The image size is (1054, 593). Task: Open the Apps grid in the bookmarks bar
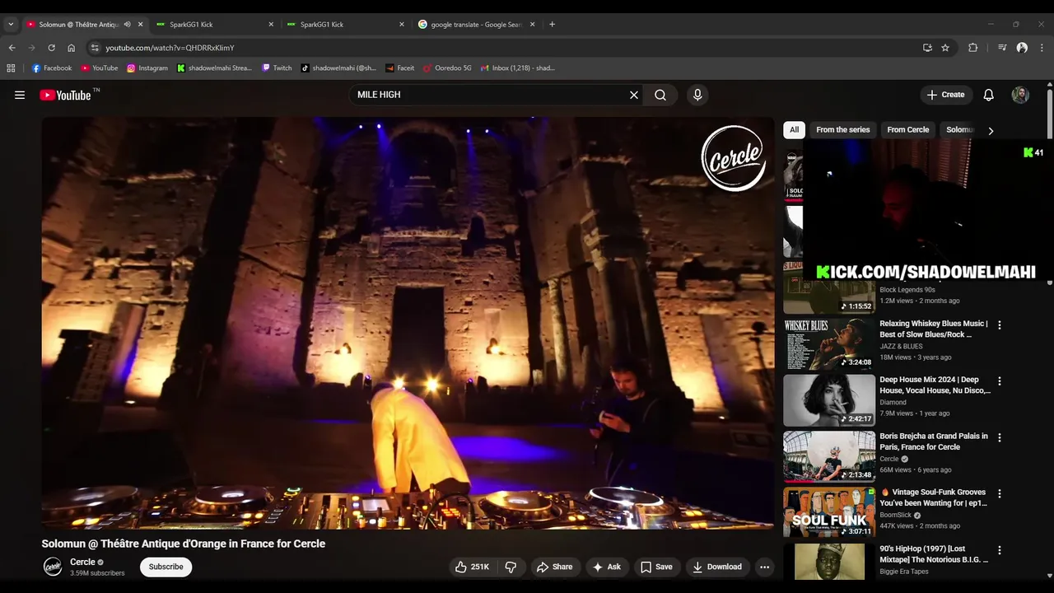click(x=11, y=68)
